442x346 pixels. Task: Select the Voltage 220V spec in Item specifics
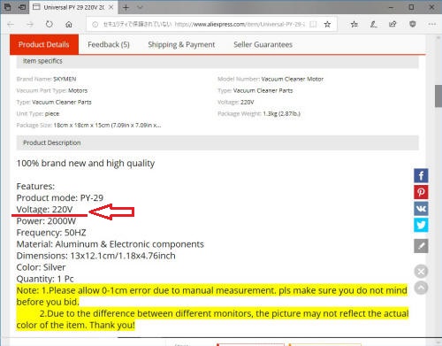click(236, 102)
